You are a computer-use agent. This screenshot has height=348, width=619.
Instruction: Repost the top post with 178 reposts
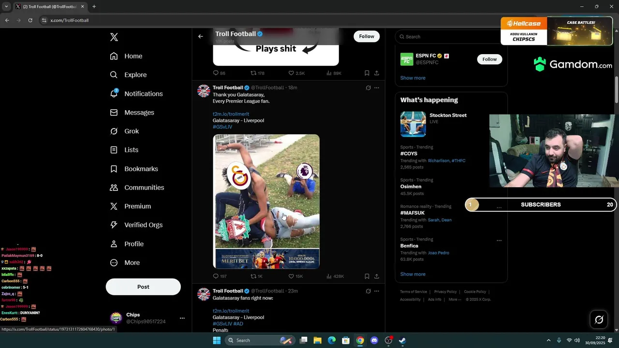pyautogui.click(x=257, y=73)
